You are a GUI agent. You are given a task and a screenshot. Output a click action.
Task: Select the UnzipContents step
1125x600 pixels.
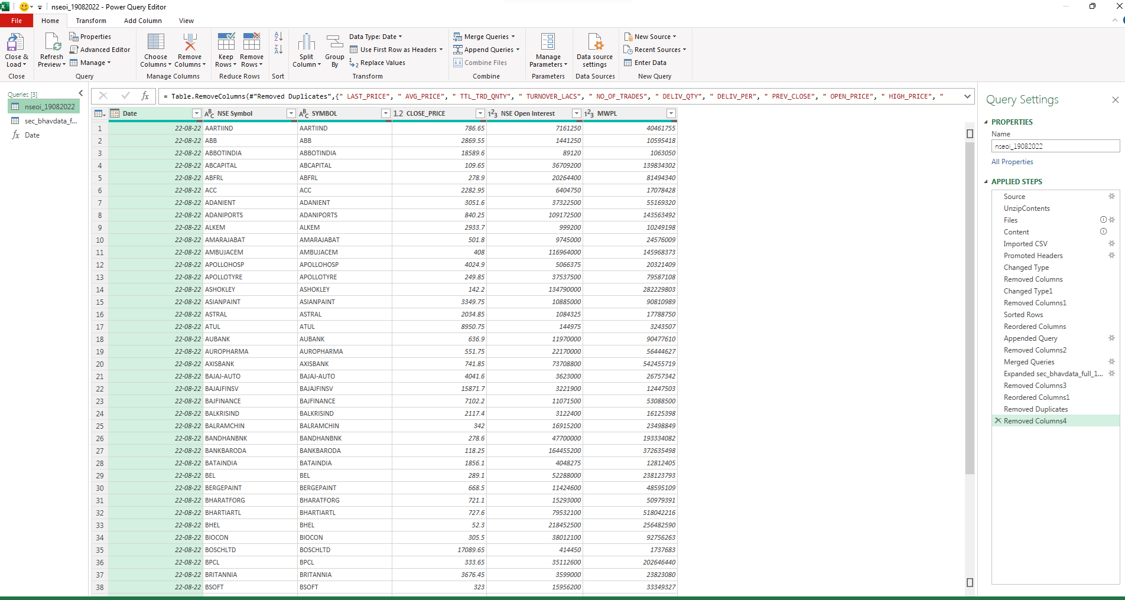pos(1026,208)
